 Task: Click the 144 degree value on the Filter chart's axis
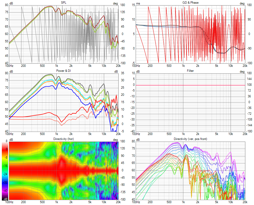pos(249,79)
